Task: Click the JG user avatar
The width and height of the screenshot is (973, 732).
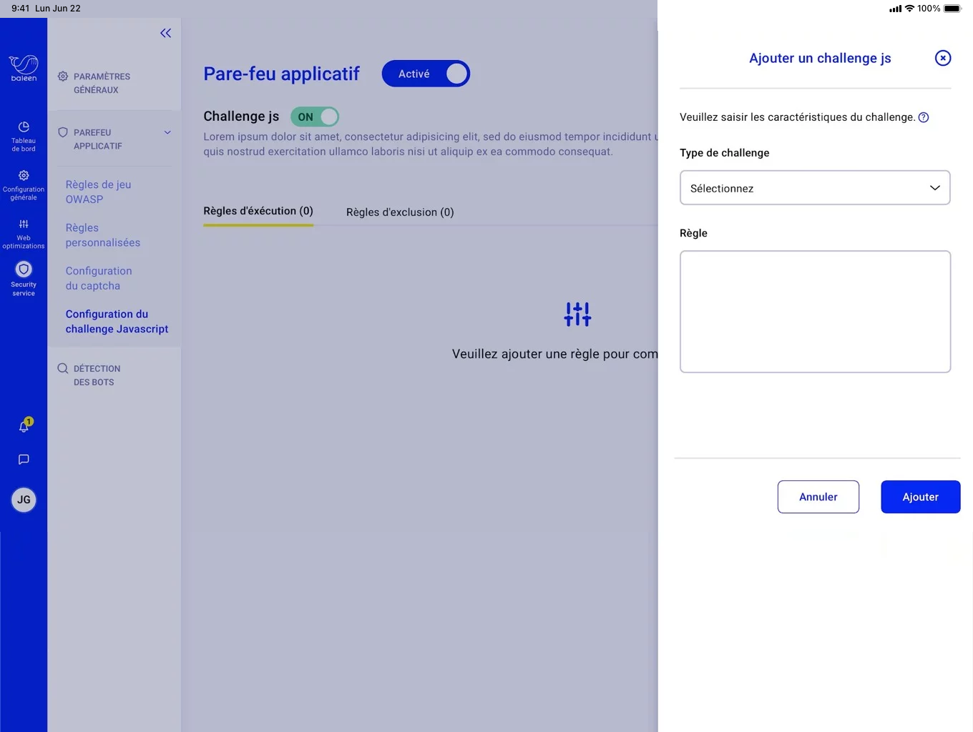Action: click(24, 500)
